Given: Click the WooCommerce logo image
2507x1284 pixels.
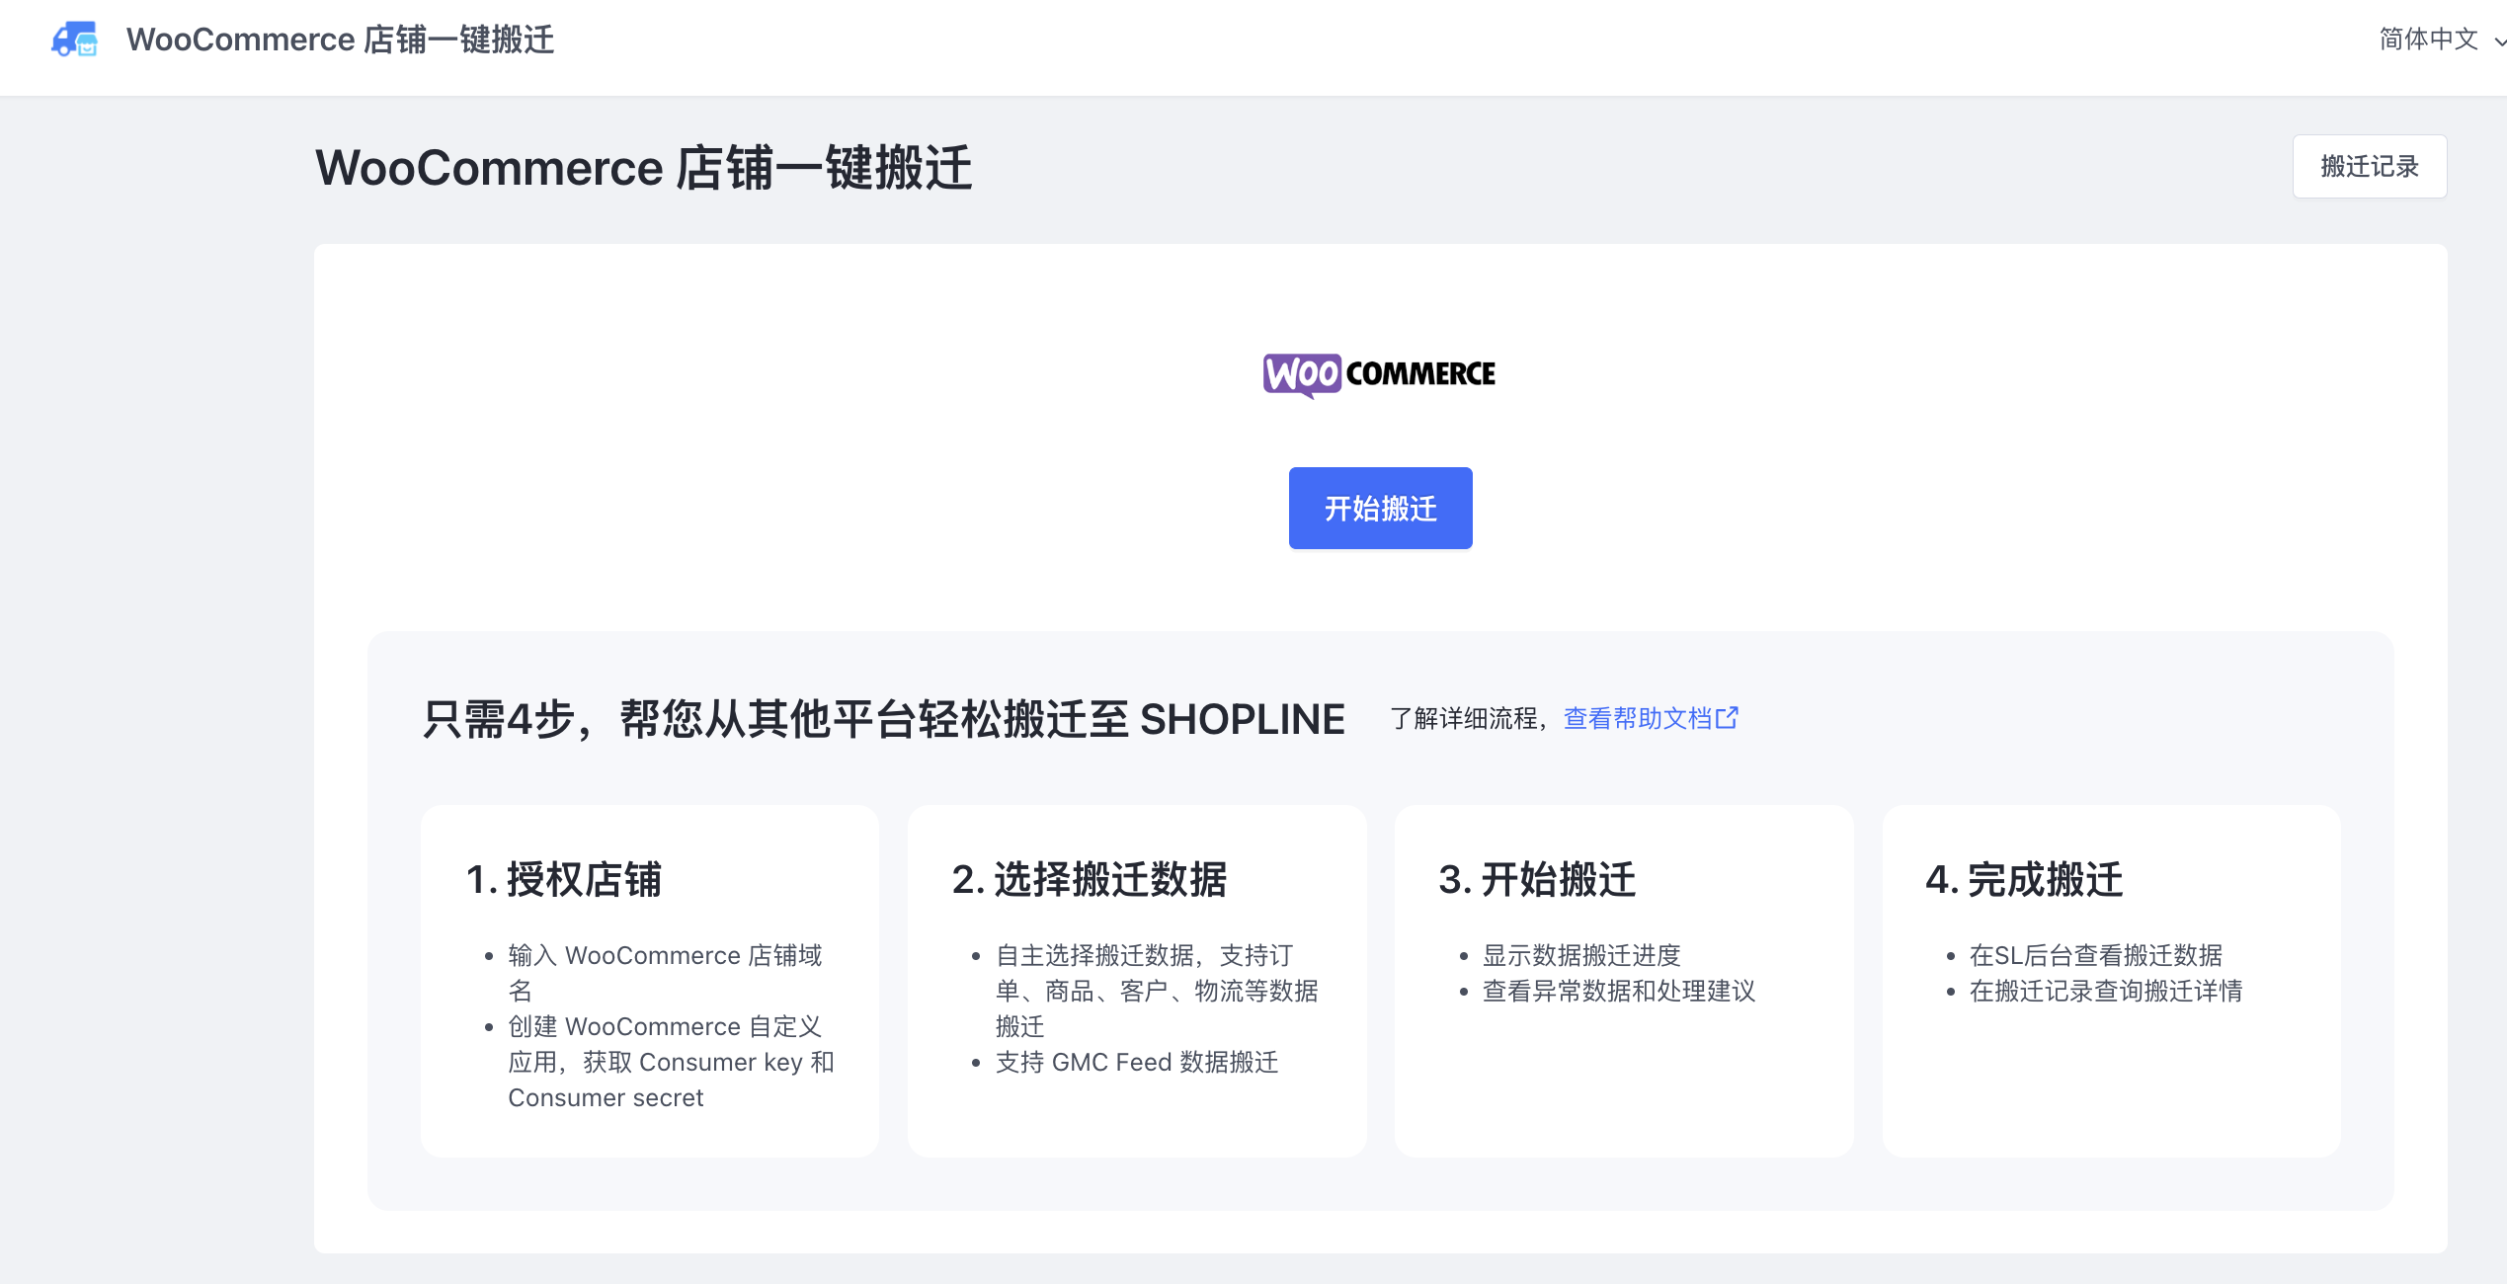Looking at the screenshot, I should [x=1379, y=375].
